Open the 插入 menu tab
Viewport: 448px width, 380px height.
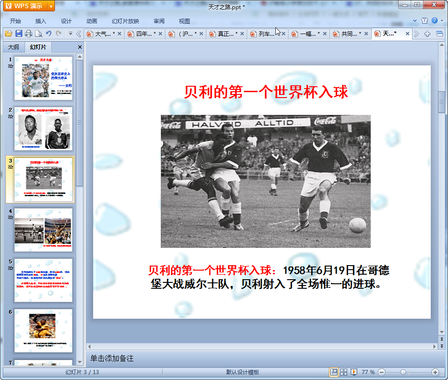[40, 21]
